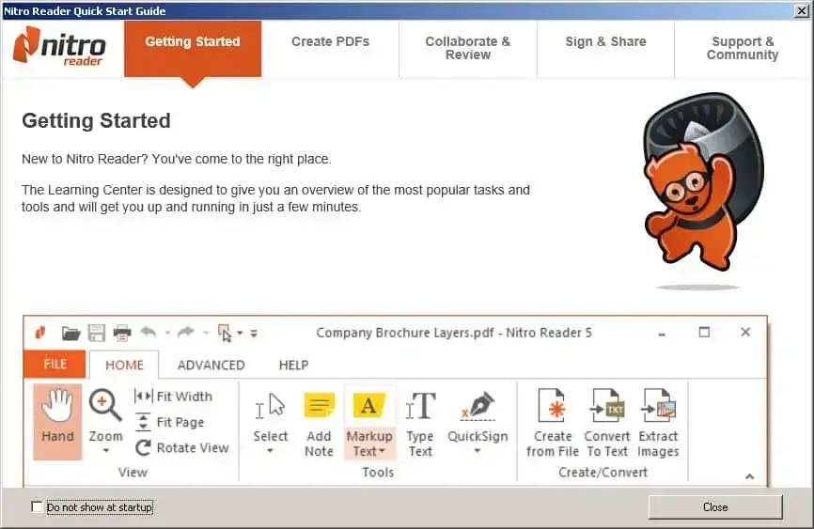The width and height of the screenshot is (814, 529).
Task: Click the Getting Started heading
Action: coord(96,120)
